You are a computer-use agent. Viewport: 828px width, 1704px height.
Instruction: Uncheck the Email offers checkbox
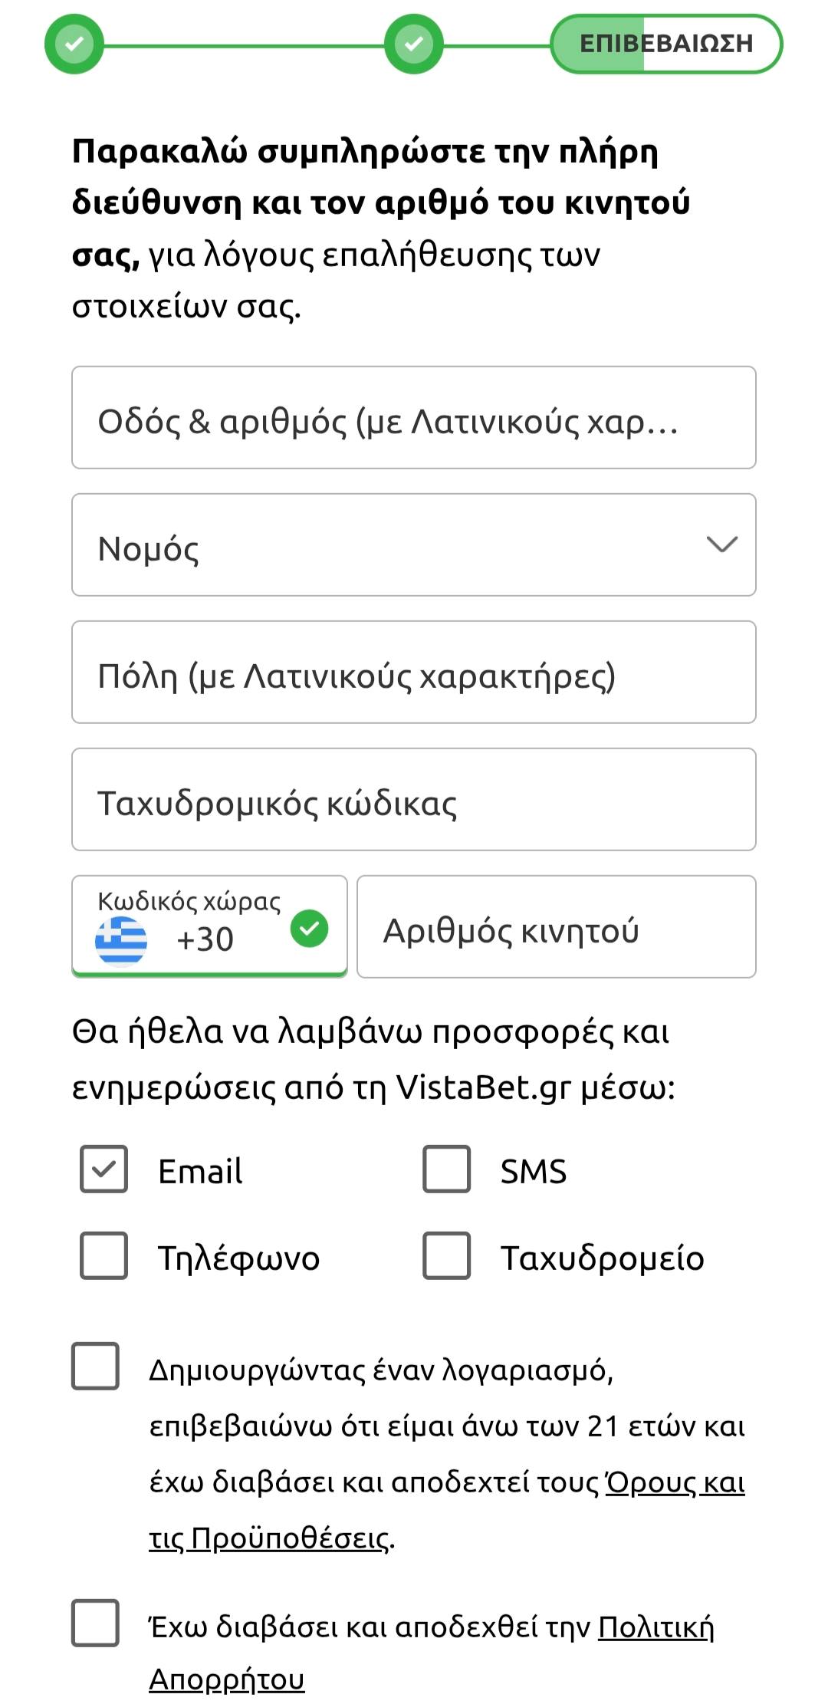click(x=104, y=1169)
